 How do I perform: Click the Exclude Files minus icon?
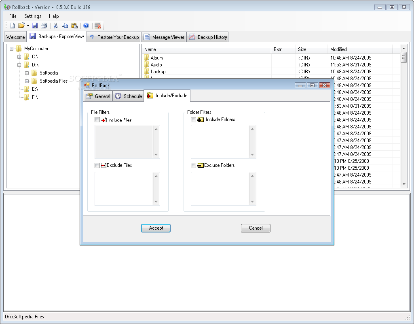[x=103, y=165]
